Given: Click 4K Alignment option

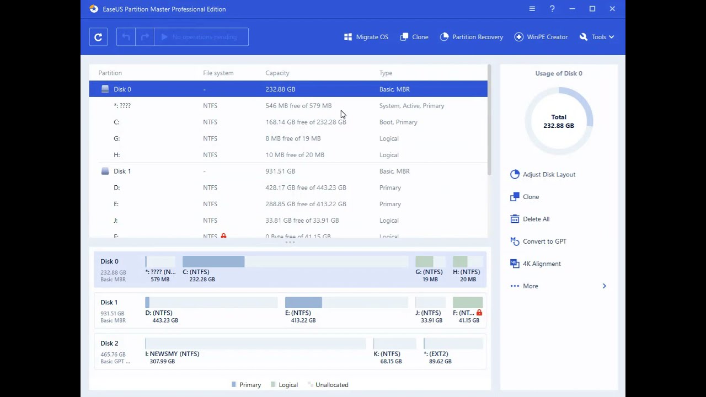Looking at the screenshot, I should tap(542, 264).
